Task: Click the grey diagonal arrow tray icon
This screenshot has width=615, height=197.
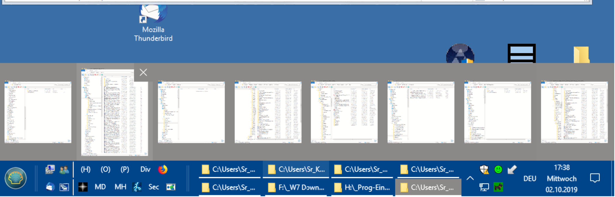Action: click(x=512, y=170)
